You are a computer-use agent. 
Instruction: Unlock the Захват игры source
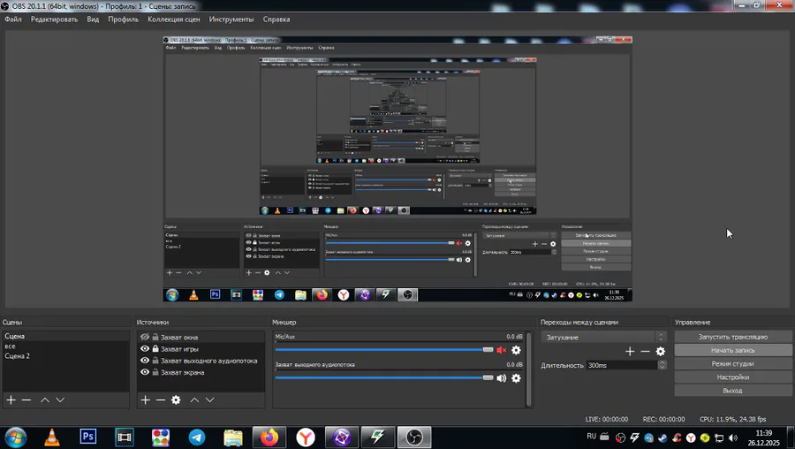pos(155,348)
